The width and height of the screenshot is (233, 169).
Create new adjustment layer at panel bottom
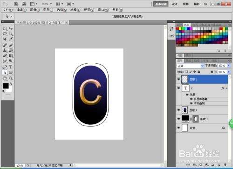pyautogui.click(x=206, y=165)
